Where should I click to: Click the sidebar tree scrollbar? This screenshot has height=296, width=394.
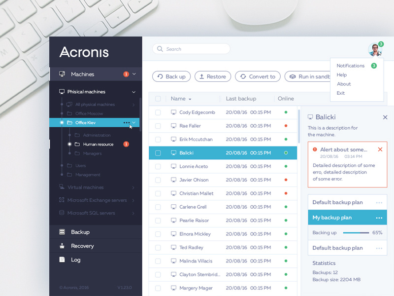[140, 114]
